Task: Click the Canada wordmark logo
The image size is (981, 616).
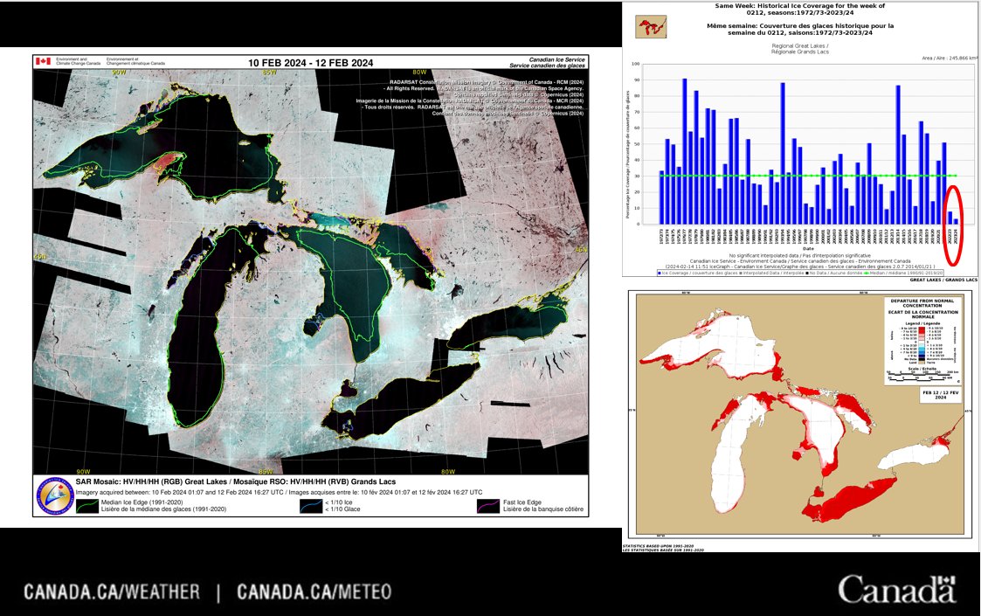Action: click(897, 590)
